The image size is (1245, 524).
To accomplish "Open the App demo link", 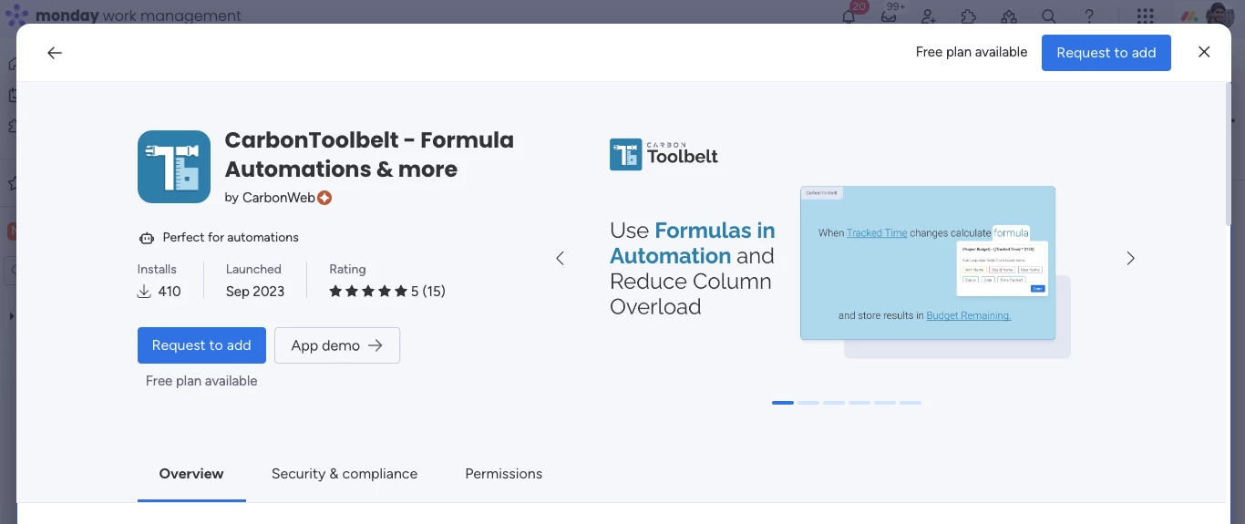I will pyautogui.click(x=336, y=345).
